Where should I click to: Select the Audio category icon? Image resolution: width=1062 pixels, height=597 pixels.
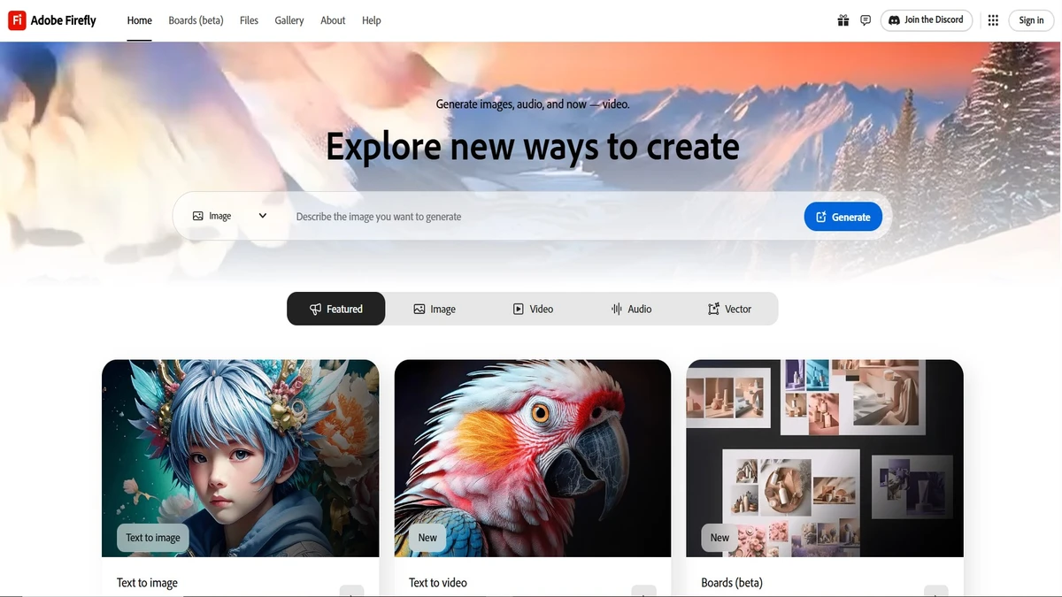coord(617,308)
